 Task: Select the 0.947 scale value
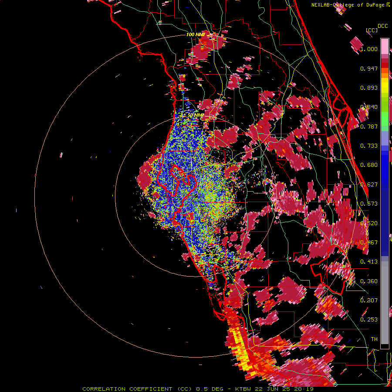[x=369, y=68]
